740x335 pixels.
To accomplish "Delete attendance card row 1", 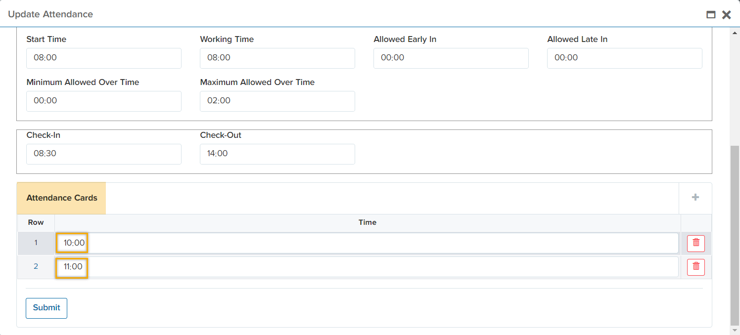I will point(695,243).
